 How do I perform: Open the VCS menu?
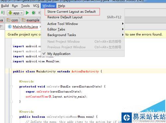[x=36, y=6]
